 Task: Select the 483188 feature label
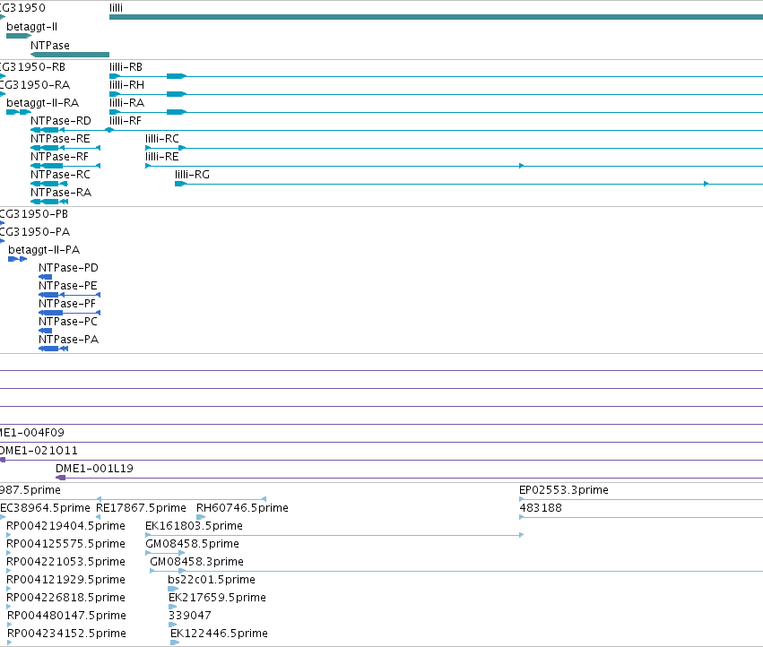pos(541,508)
